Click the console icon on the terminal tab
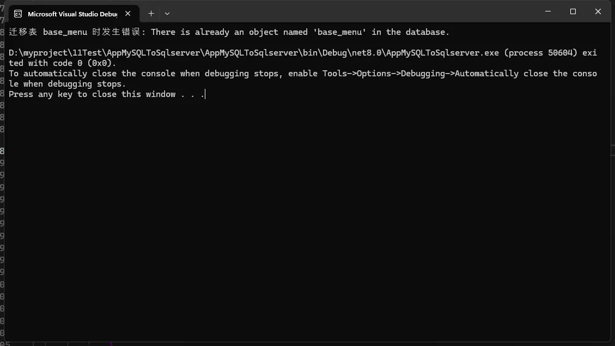 18,14
